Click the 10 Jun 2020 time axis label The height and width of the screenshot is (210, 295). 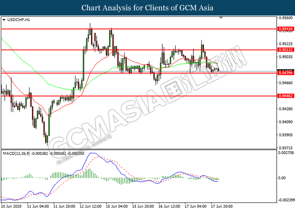pyautogui.click(x=11, y=206)
